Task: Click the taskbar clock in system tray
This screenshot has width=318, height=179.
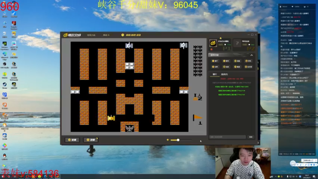Action: (307, 176)
